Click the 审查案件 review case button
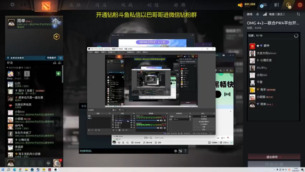The image size is (305, 172). click(x=51, y=58)
